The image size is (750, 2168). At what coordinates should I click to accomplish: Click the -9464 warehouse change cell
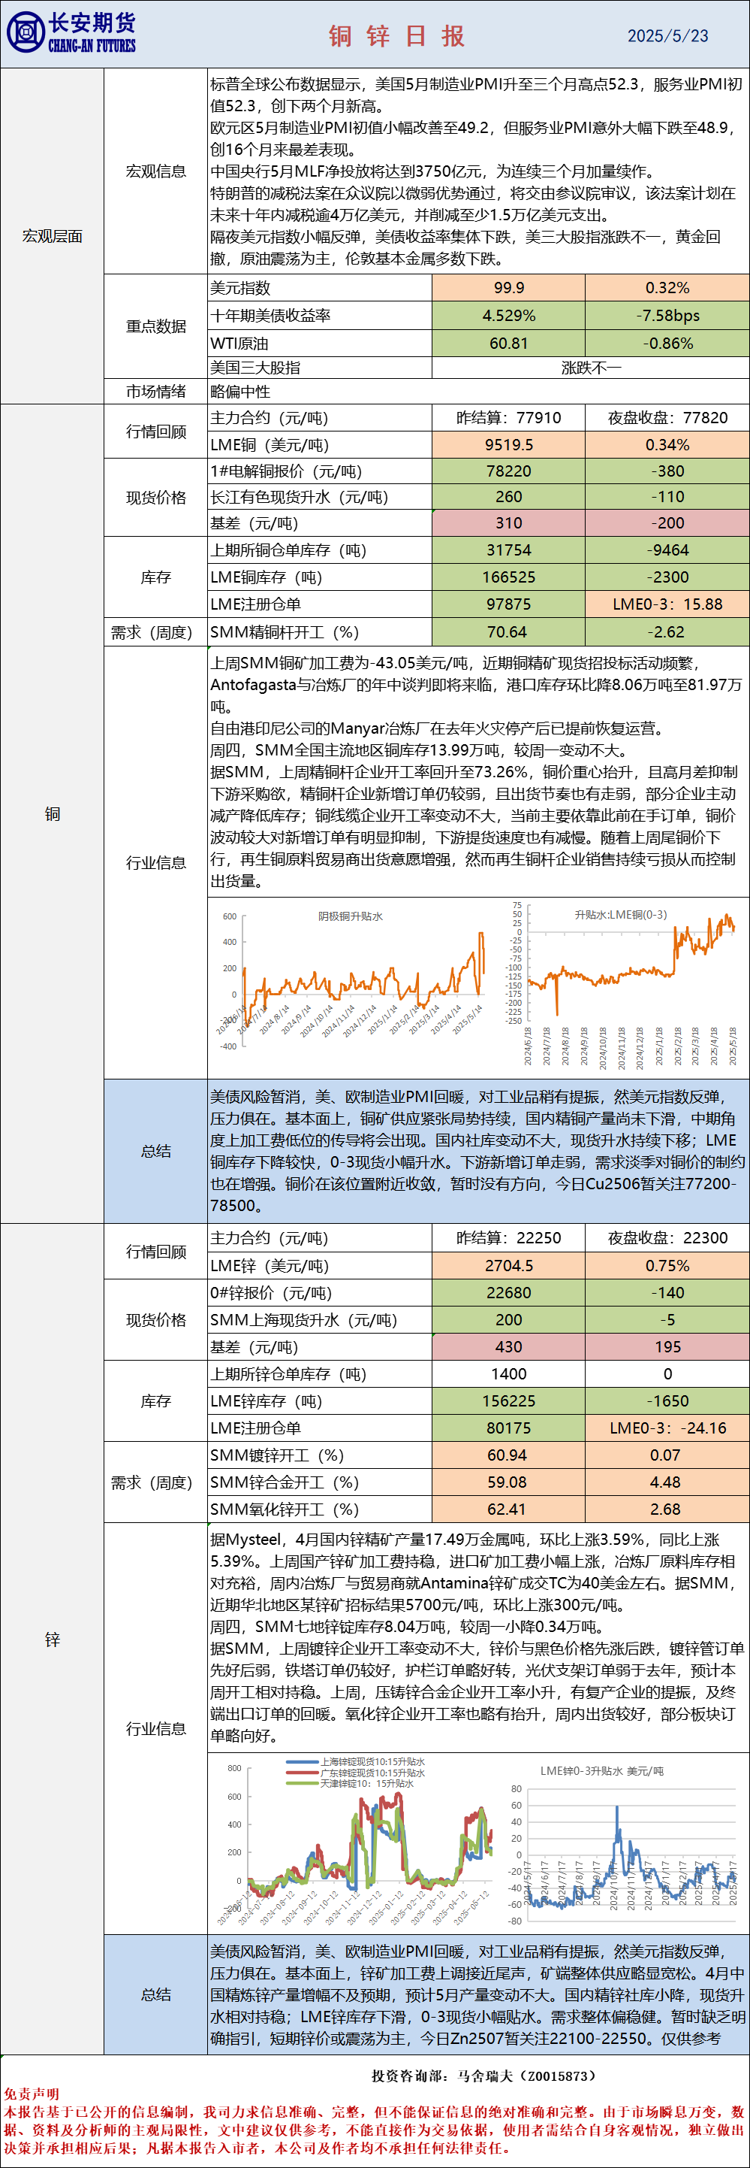[667, 550]
